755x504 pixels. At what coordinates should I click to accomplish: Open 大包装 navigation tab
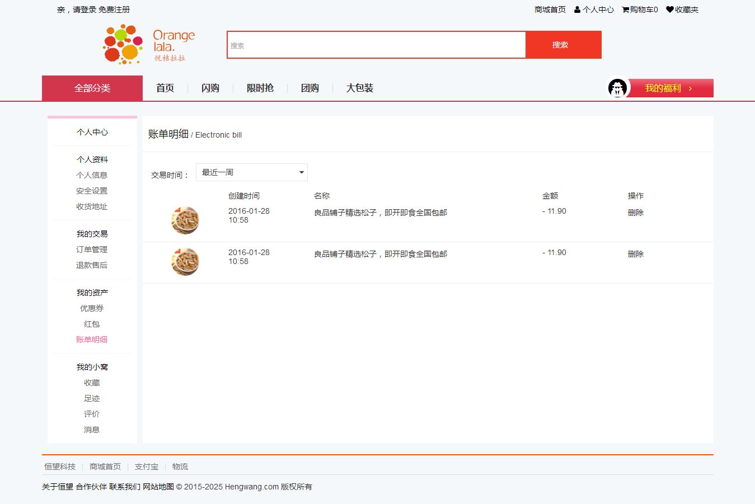coord(360,88)
